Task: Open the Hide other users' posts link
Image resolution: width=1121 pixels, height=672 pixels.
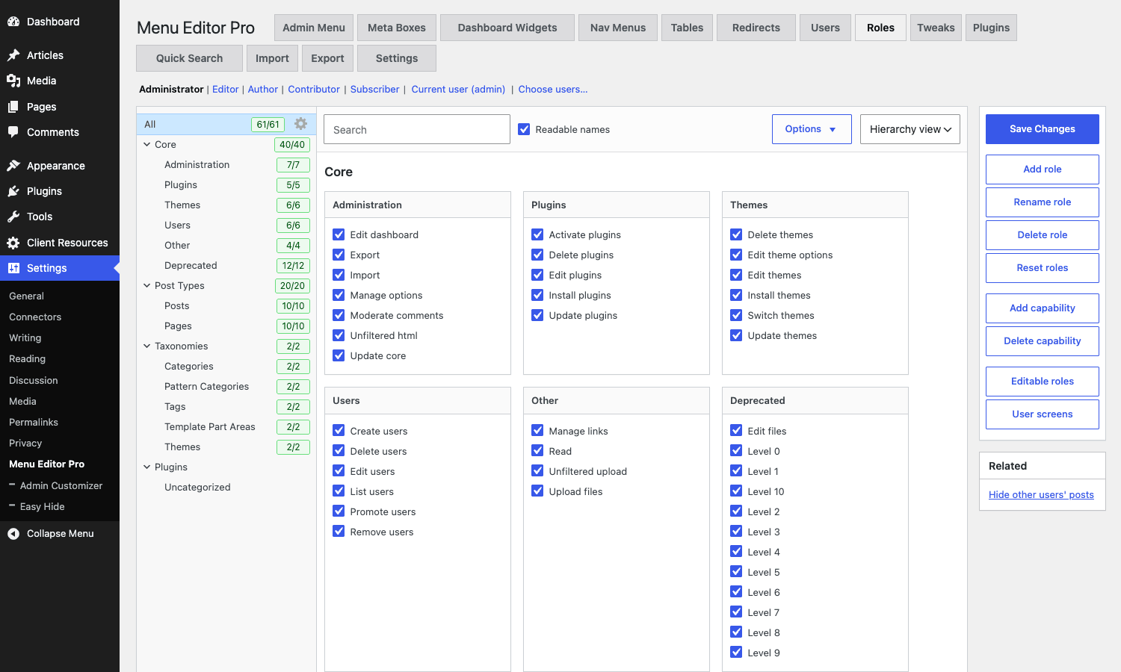Action: tap(1041, 494)
